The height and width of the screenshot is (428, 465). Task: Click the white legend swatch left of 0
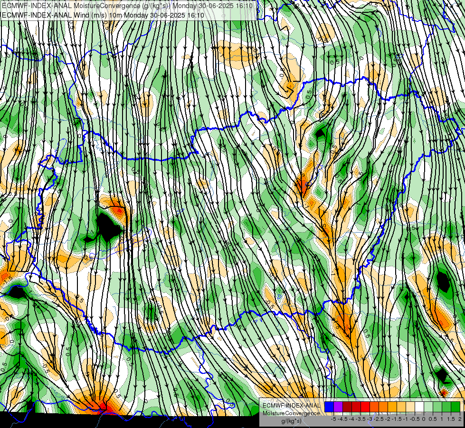point(419,407)
